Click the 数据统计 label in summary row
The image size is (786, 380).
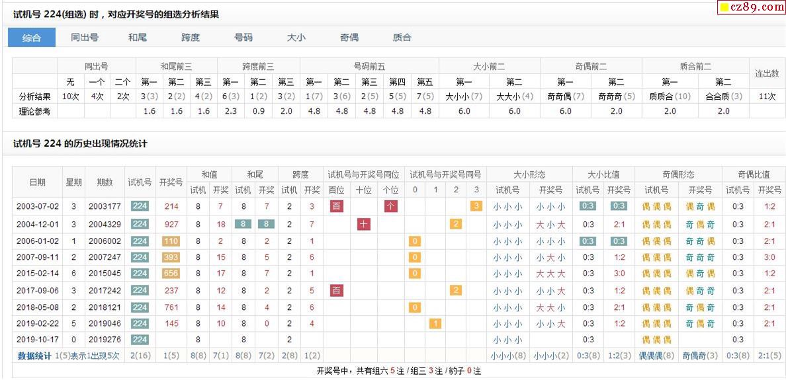34,356
